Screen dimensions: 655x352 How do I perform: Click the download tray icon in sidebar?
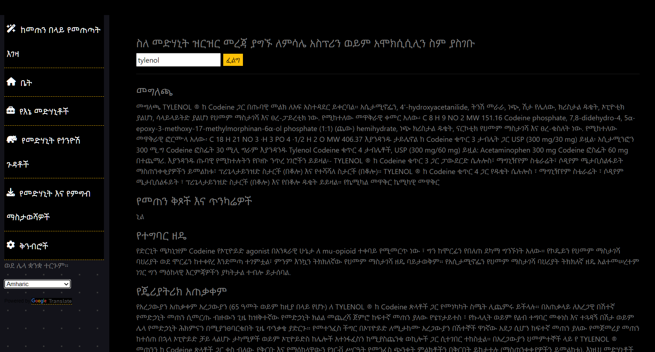(11, 193)
